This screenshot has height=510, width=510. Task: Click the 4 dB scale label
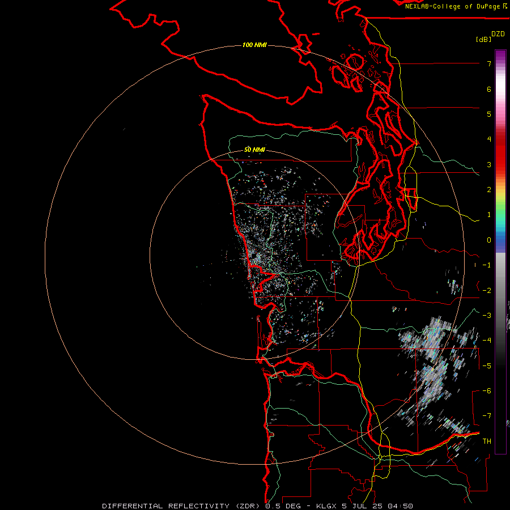(489, 139)
